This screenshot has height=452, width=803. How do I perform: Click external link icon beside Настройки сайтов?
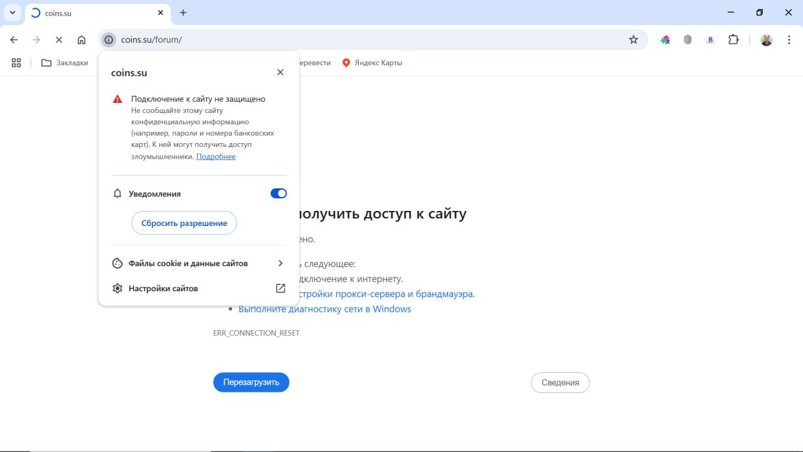[280, 288]
